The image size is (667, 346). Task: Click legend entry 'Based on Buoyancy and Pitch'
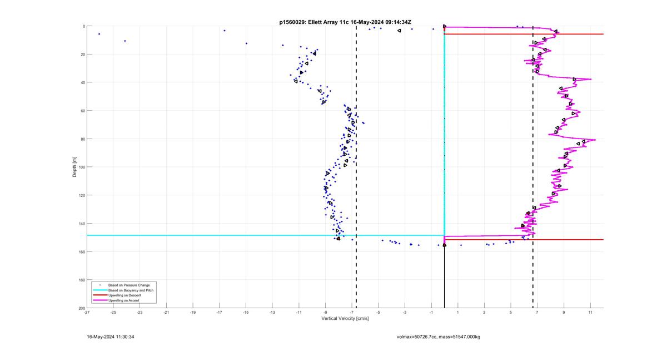[131, 290]
